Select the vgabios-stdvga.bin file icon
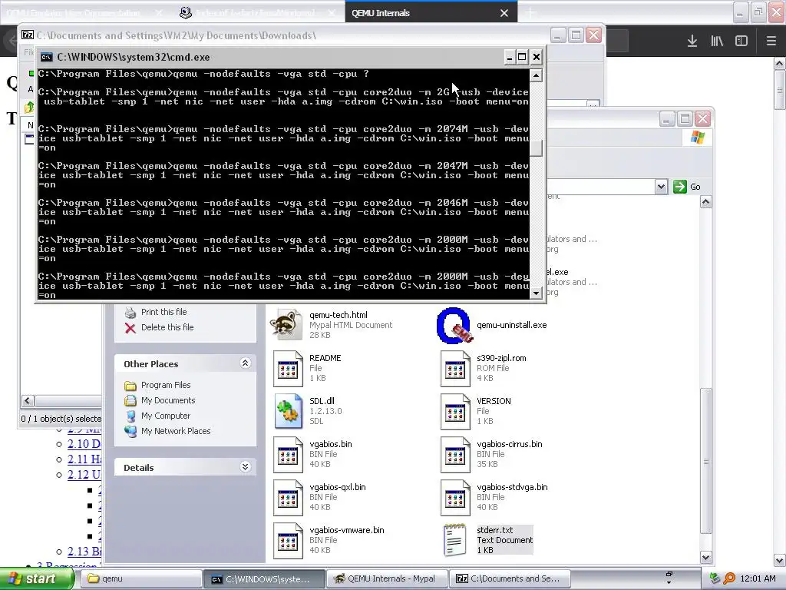The height and width of the screenshot is (590, 786). tap(455, 498)
